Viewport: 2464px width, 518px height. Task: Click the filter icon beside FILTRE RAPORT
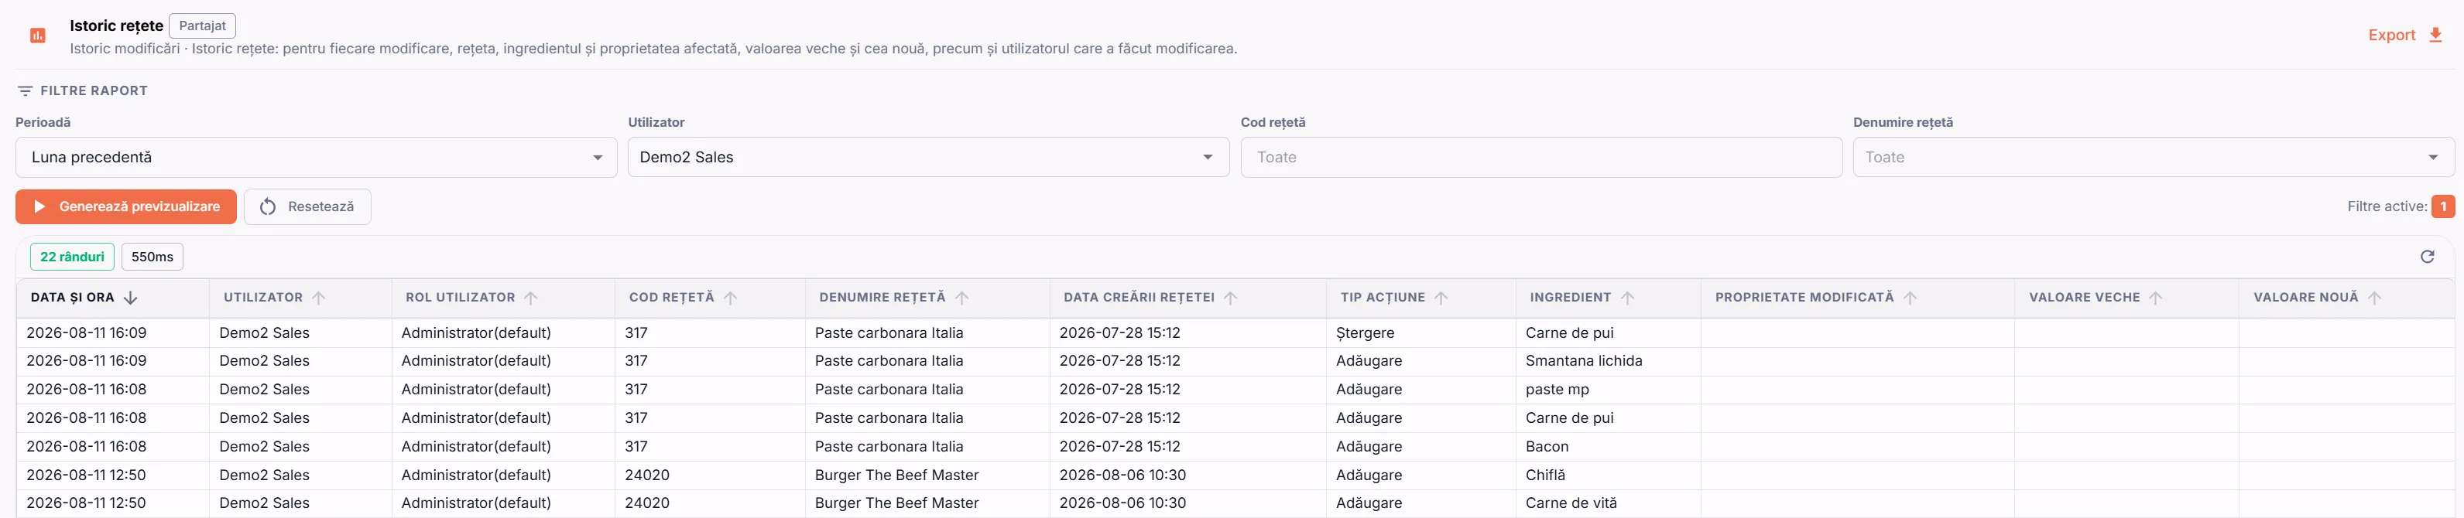pos(25,90)
